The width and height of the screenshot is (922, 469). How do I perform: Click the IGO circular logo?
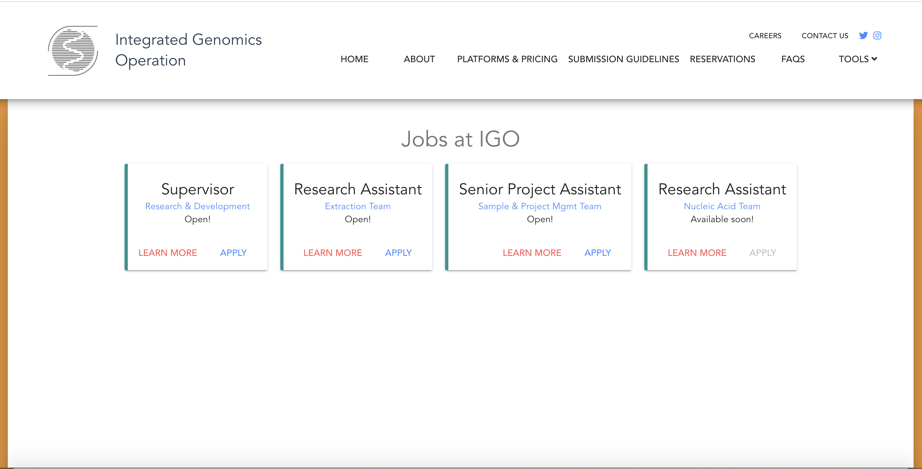pyautogui.click(x=73, y=51)
